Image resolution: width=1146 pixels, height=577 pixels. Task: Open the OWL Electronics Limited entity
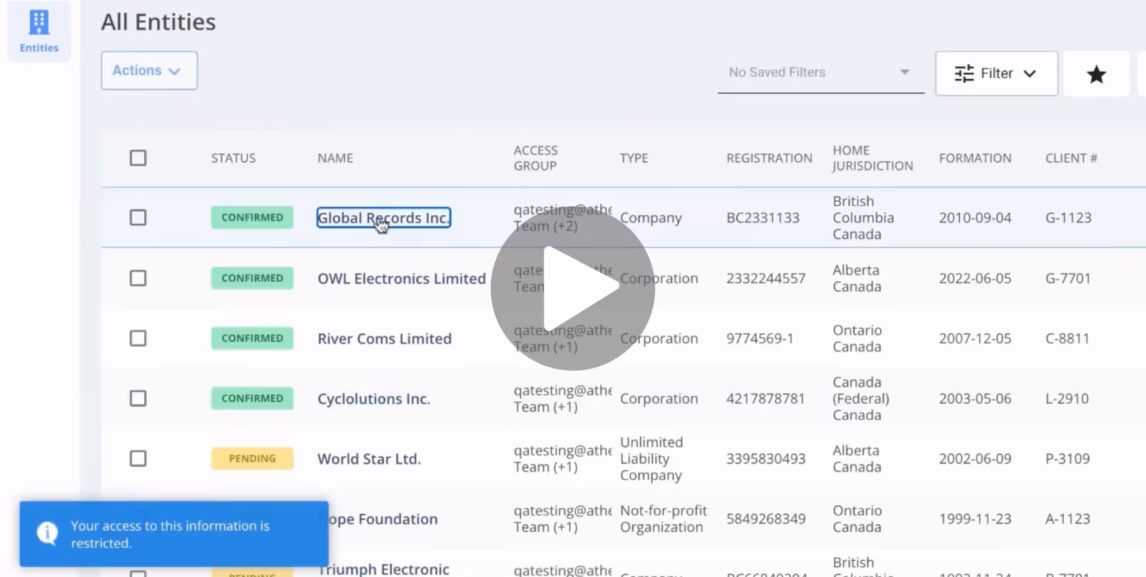(x=401, y=278)
